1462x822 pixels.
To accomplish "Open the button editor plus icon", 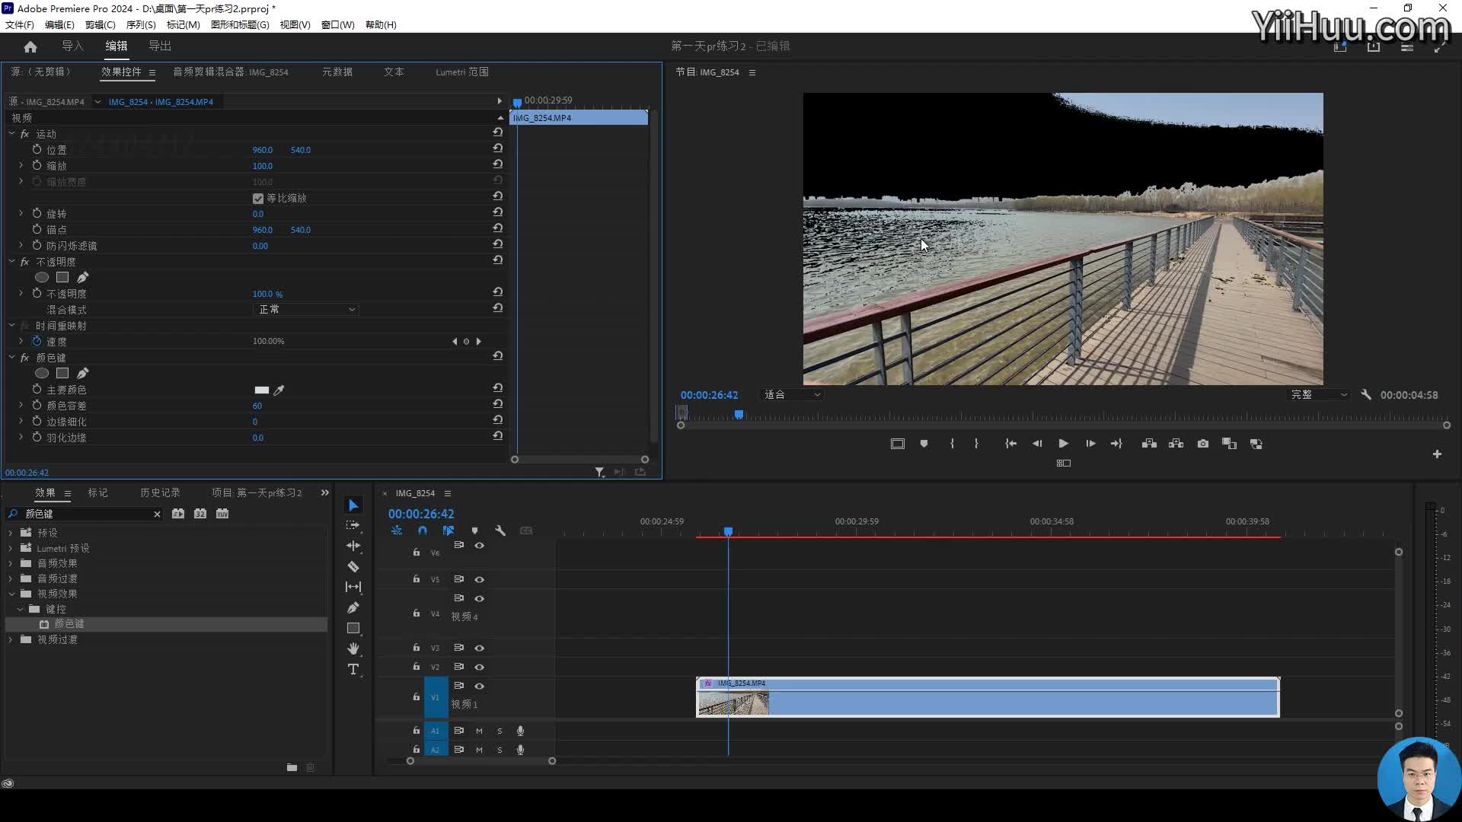I will 1437,454.
